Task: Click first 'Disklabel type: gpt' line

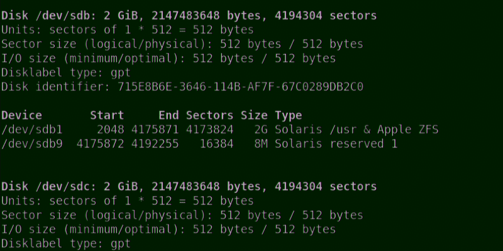Action: point(66,72)
